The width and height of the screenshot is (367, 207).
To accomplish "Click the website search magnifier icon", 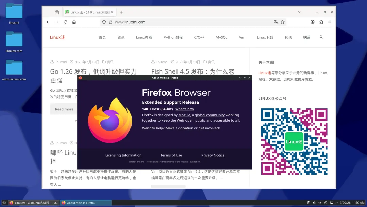I will click(x=321, y=37).
